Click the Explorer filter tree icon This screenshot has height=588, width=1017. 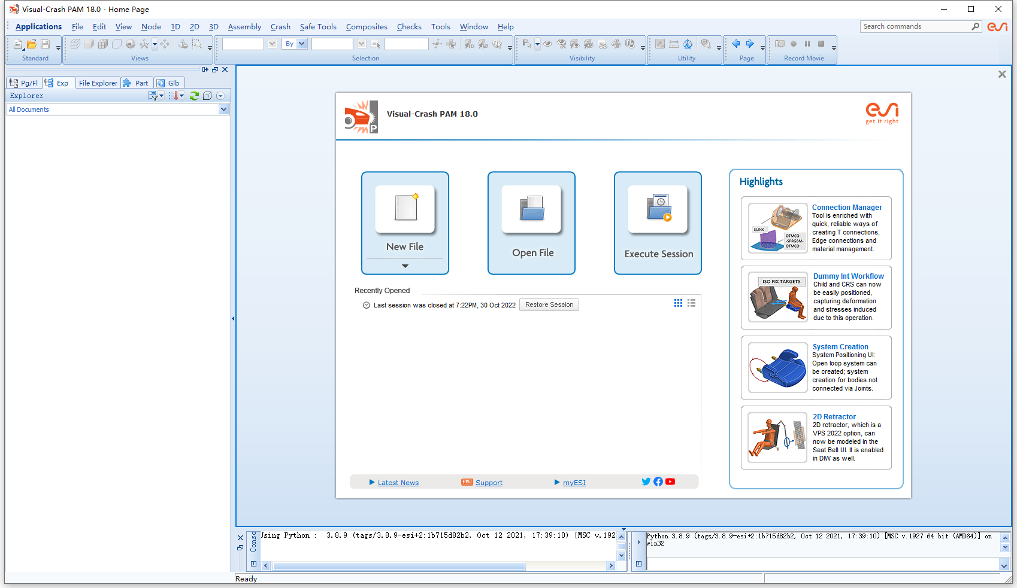154,96
